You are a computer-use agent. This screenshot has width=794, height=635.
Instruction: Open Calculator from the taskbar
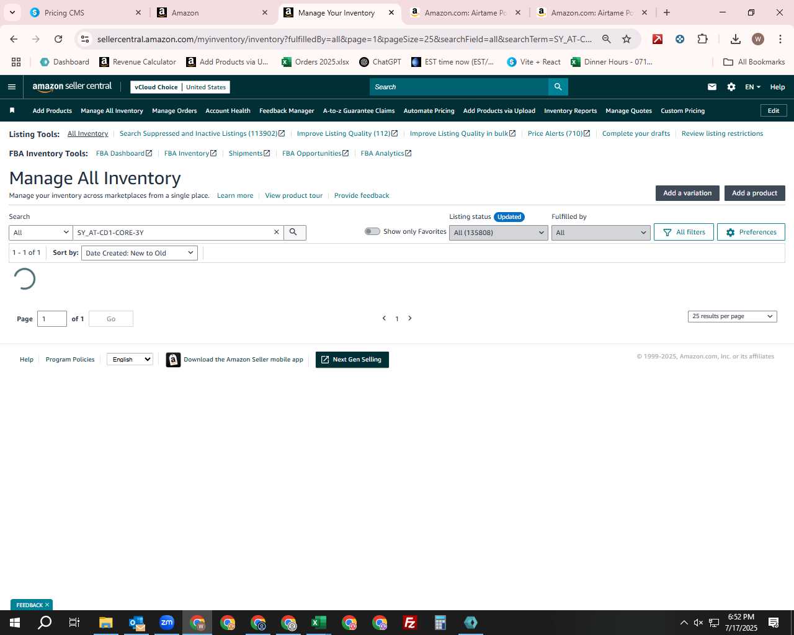440,623
